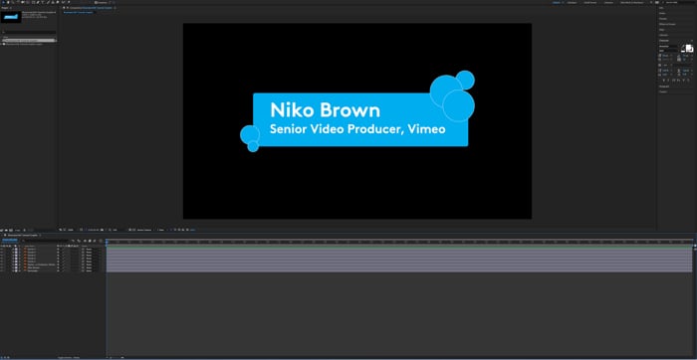Toggle the viewer lock icon beside Composition tab
The height and width of the screenshot is (360, 697).
tap(67, 8)
